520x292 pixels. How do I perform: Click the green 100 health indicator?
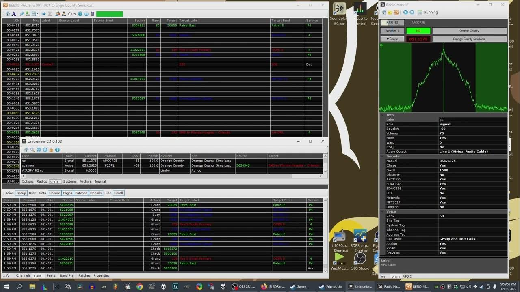tap(418, 31)
